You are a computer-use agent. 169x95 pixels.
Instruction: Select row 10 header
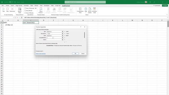(2, 43)
